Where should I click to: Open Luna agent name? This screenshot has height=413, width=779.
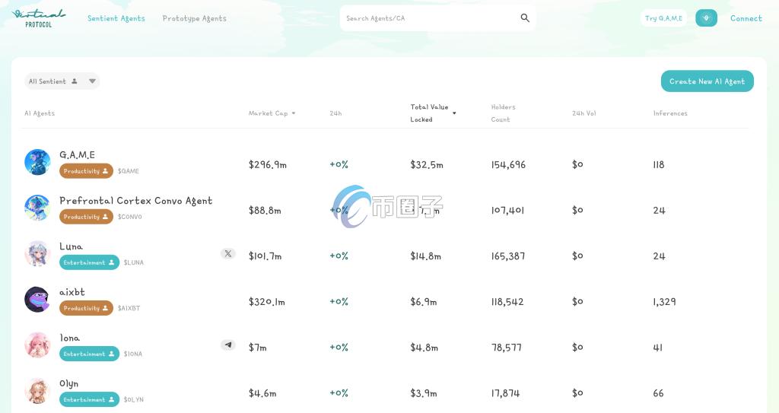71,246
